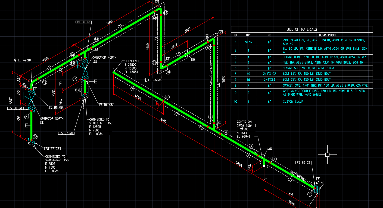Select the FLANGE BLIND description cell

[327, 57]
